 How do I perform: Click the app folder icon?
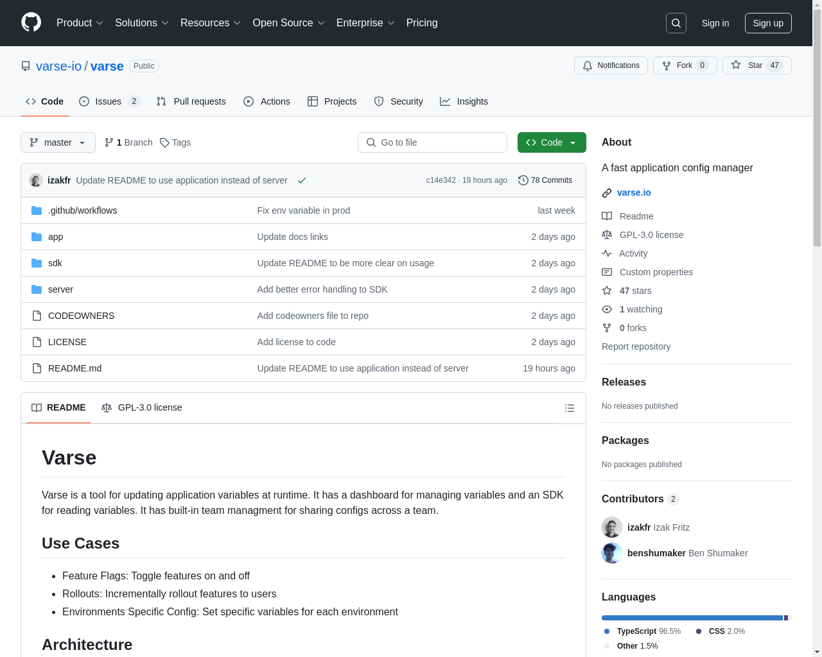[x=37, y=237]
